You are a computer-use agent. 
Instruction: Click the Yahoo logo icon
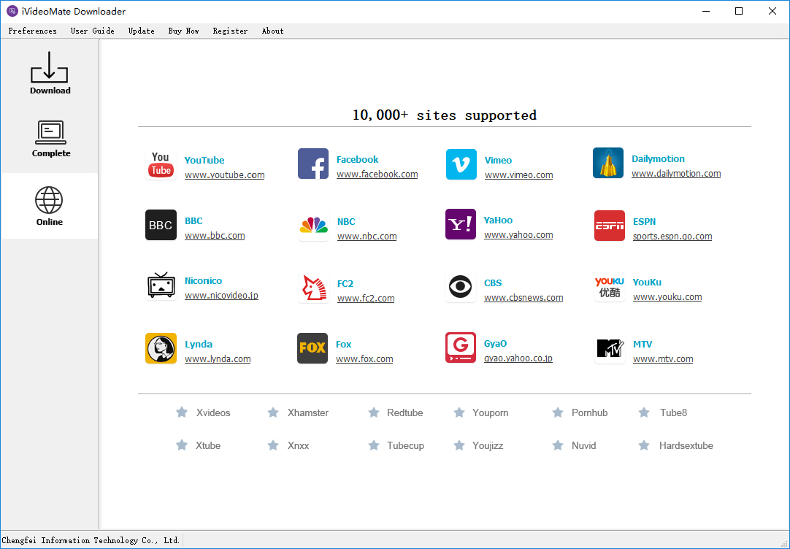461,224
